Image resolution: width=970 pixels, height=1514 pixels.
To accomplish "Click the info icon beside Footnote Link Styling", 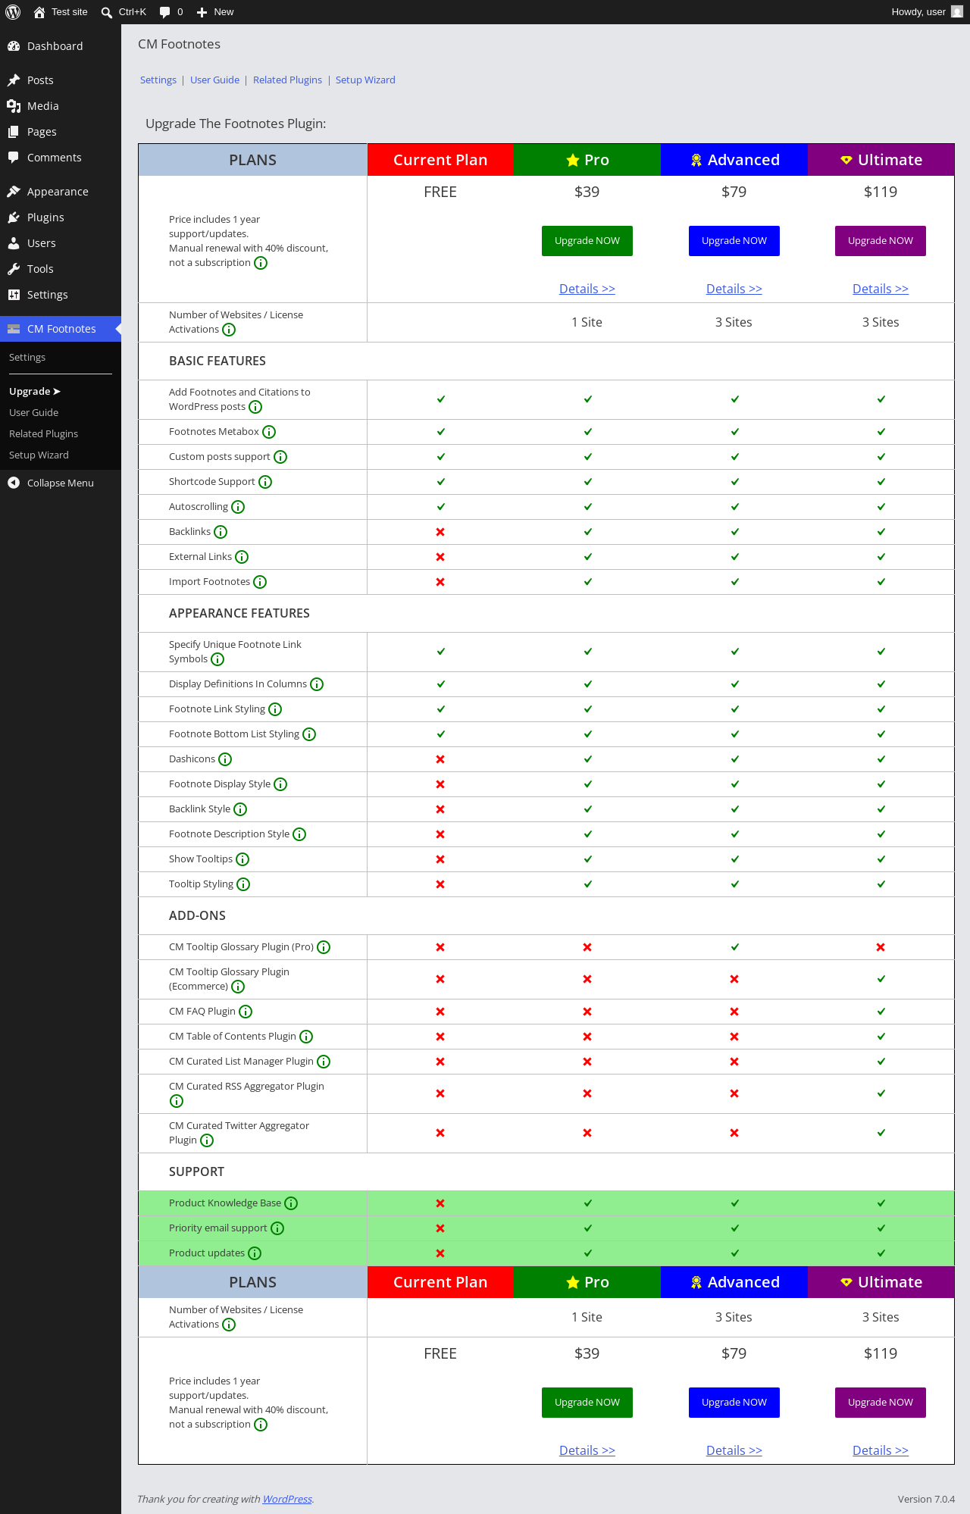I will (x=275, y=709).
